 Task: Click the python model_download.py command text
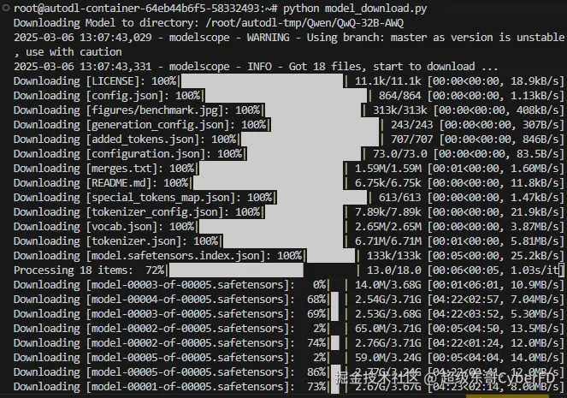coord(355,9)
